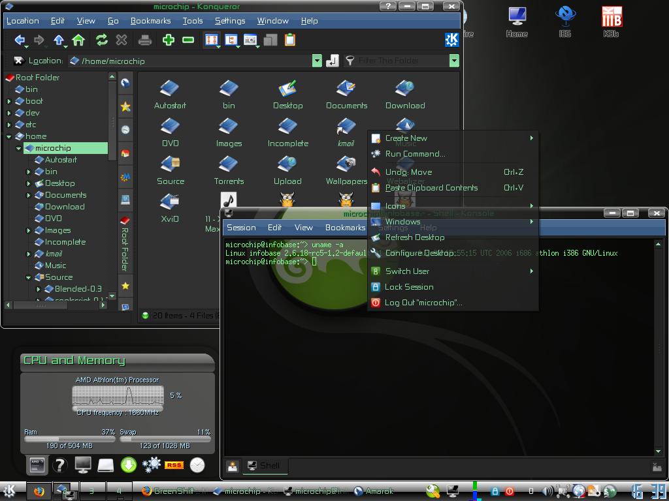Open the filter field dropdown arrow
The image size is (669, 501).
tap(455, 61)
